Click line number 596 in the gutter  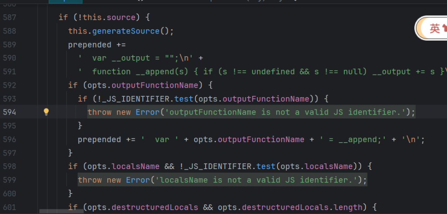(x=10, y=139)
